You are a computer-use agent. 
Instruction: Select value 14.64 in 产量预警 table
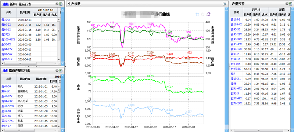click(x=256, y=34)
